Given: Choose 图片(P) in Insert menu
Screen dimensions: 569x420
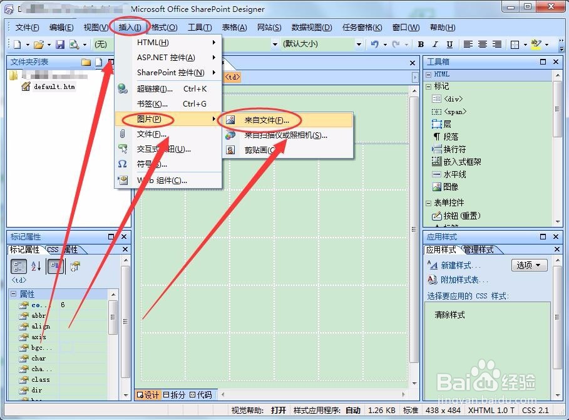Looking at the screenshot, I should tap(168, 119).
